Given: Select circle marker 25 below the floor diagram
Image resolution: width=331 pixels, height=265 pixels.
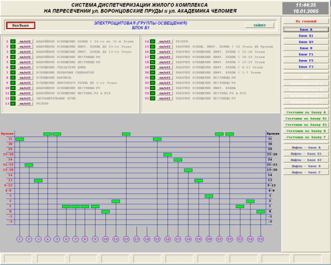Looking at the screenshot, I should [x=260, y=239].
